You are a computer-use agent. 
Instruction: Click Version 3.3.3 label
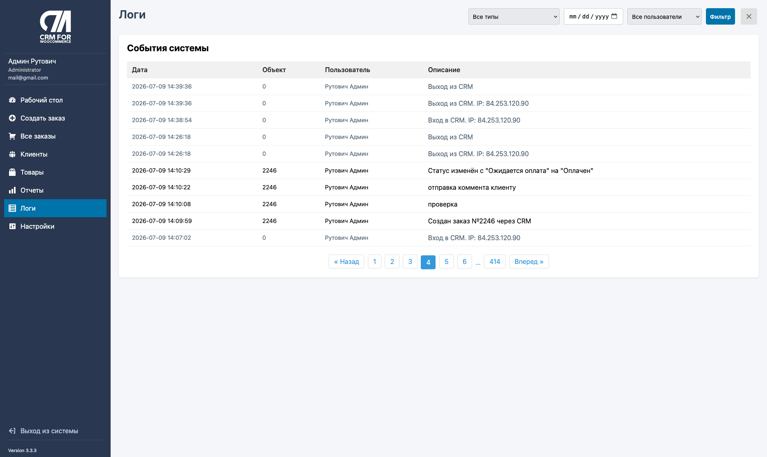pyautogui.click(x=22, y=450)
